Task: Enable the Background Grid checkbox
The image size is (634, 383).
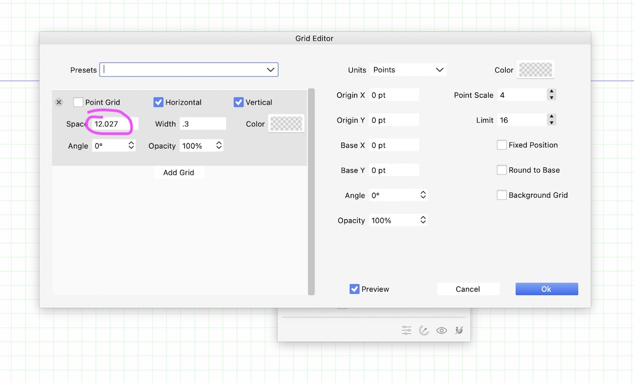Action: click(502, 195)
